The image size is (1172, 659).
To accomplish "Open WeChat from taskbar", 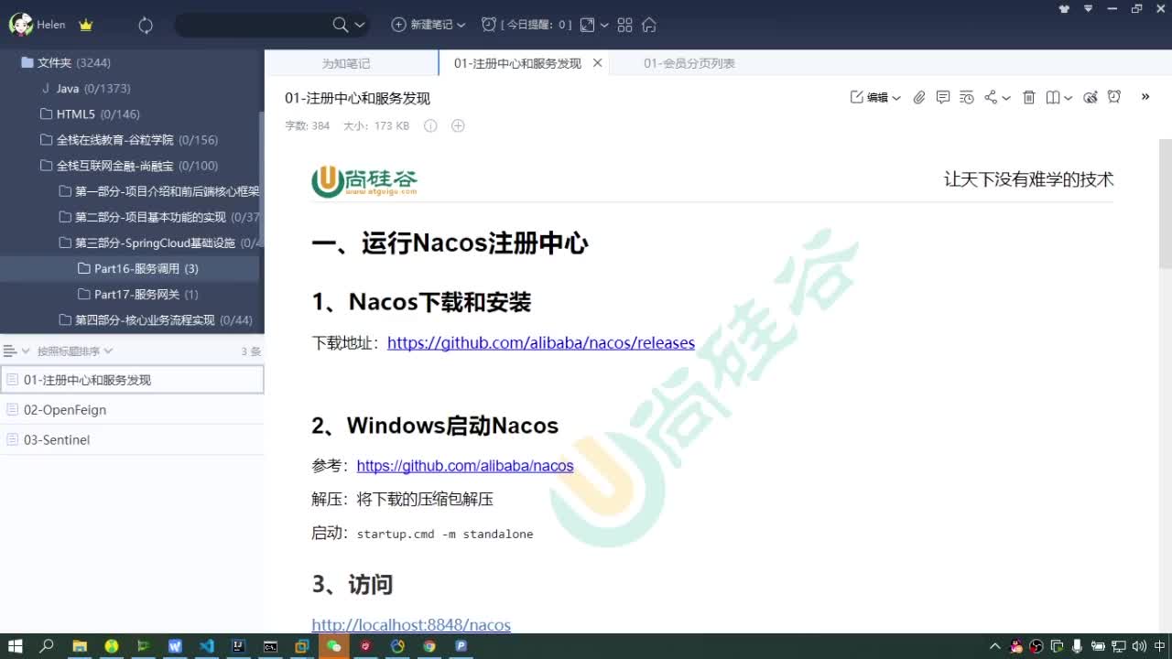I will [334, 646].
